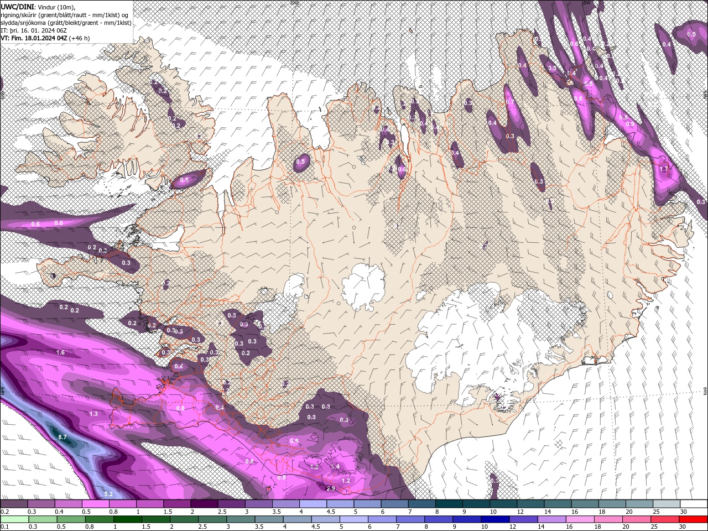Image resolution: width=708 pixels, height=531 pixels.
Task: Click the '0.9' value label on the map
Action: [630, 124]
